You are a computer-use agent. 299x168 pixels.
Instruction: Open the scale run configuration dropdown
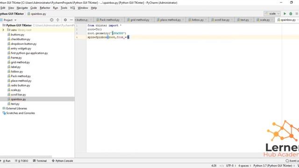[x=272, y=14]
